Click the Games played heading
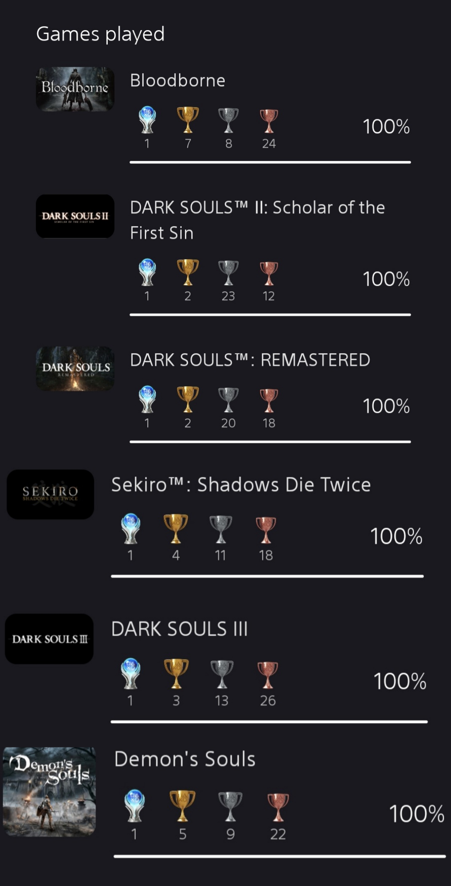The height and width of the screenshot is (886, 451). 99,34
